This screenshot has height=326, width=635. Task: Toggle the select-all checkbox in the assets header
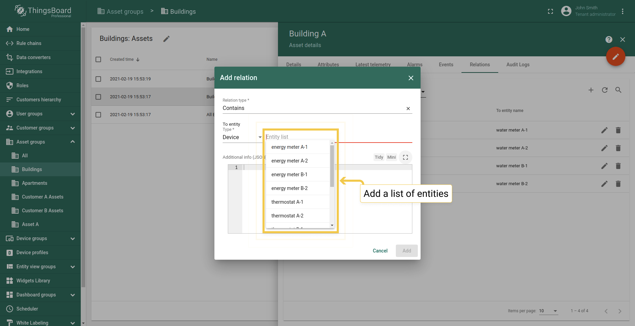[98, 59]
